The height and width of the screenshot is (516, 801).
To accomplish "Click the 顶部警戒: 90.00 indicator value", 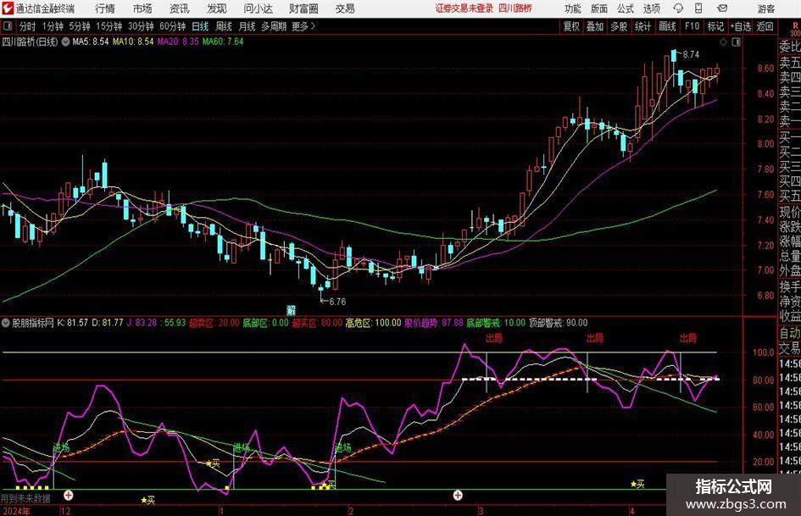I will coord(558,323).
